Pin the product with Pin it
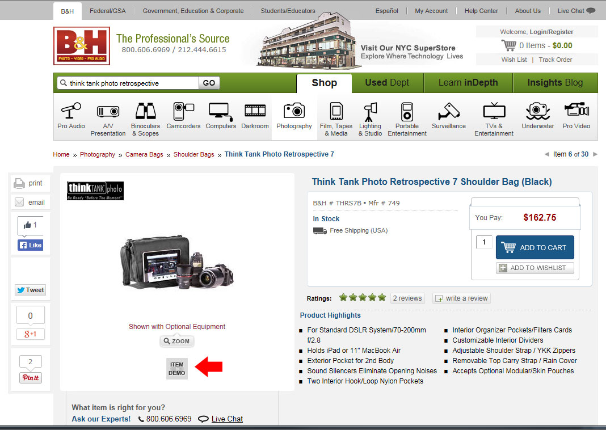 click(31, 377)
